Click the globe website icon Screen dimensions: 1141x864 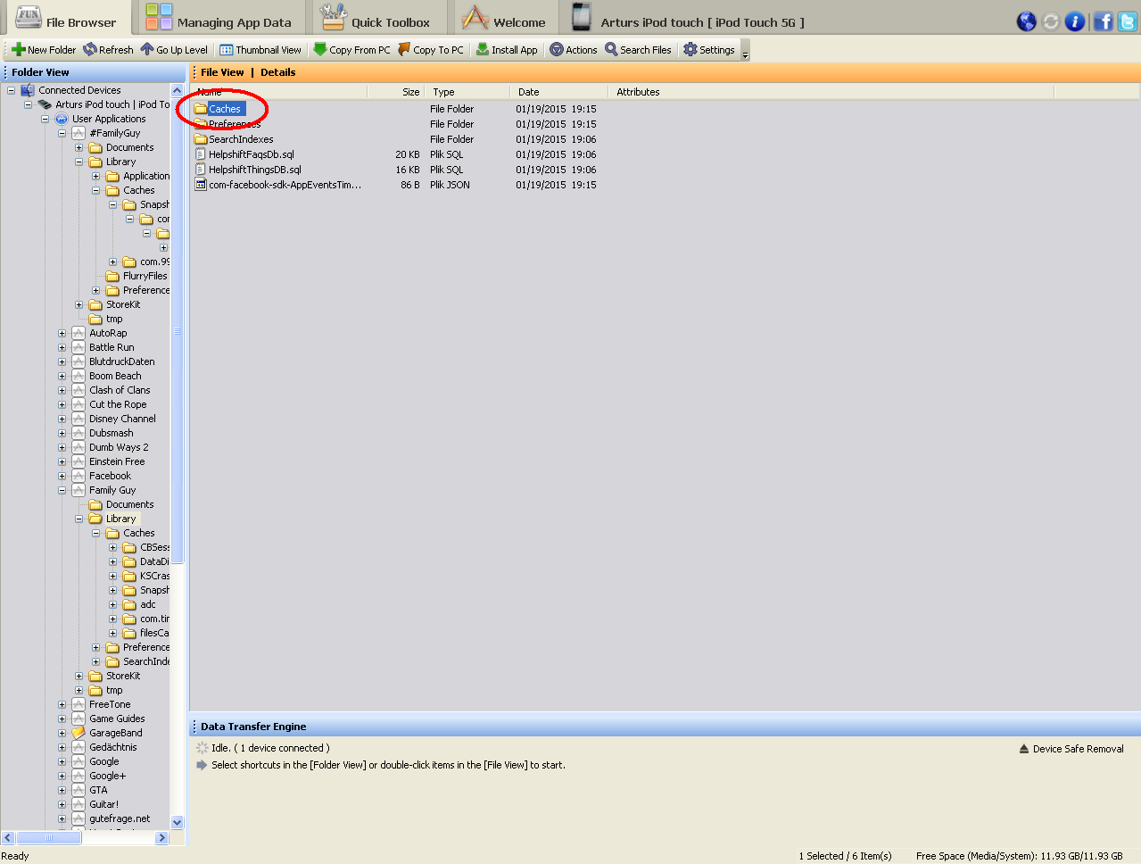pos(1027,21)
